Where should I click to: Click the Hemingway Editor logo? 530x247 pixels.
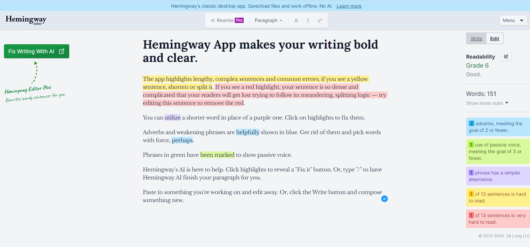tap(26, 20)
